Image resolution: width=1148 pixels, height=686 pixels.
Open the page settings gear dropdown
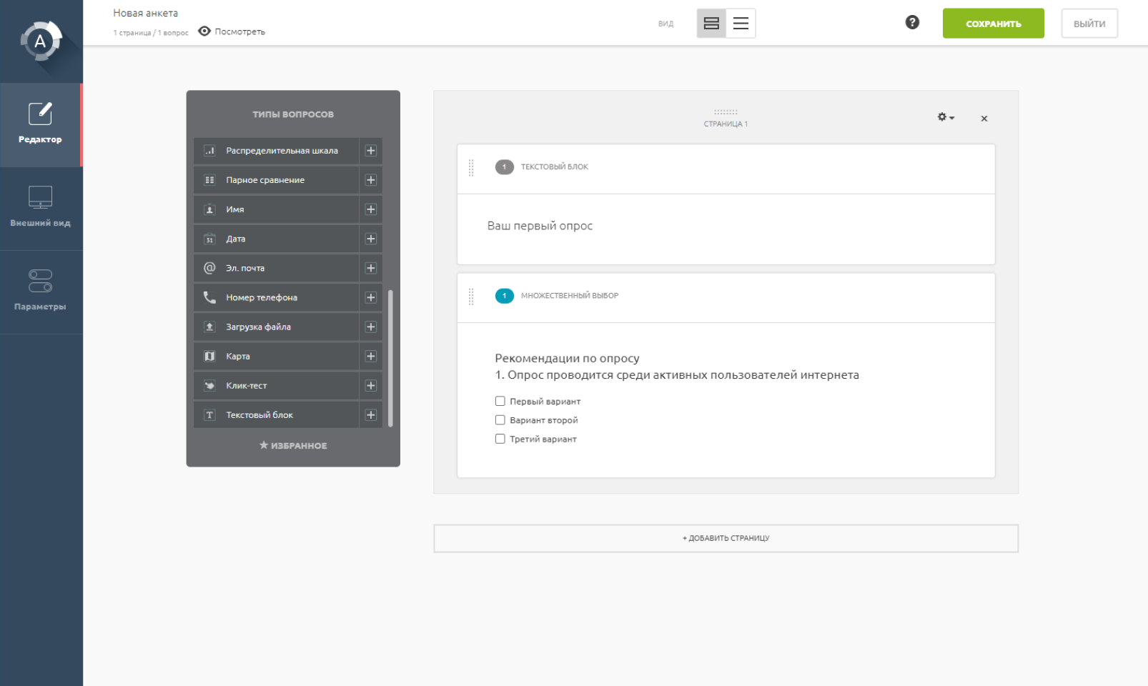tap(945, 117)
